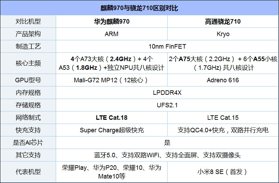The width and height of the screenshot is (279, 183).
Task: Select the 华为麒麟970 column header
Action: [x=111, y=22]
